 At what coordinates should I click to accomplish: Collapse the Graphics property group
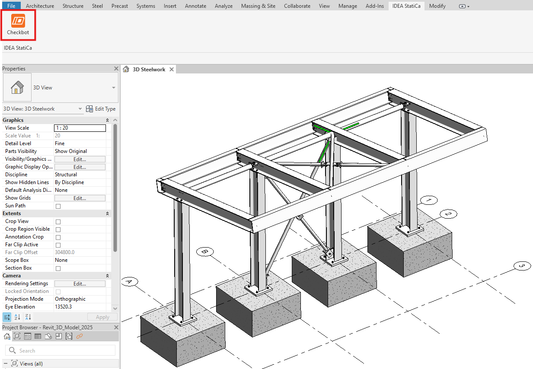pos(107,120)
